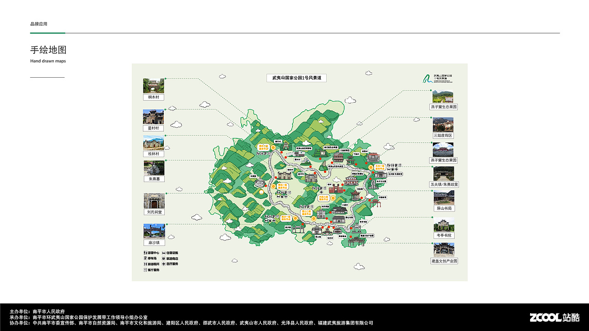This screenshot has width=589, height=331.
Task: Click the 建盏文创产业园 label
Action: pos(444,260)
